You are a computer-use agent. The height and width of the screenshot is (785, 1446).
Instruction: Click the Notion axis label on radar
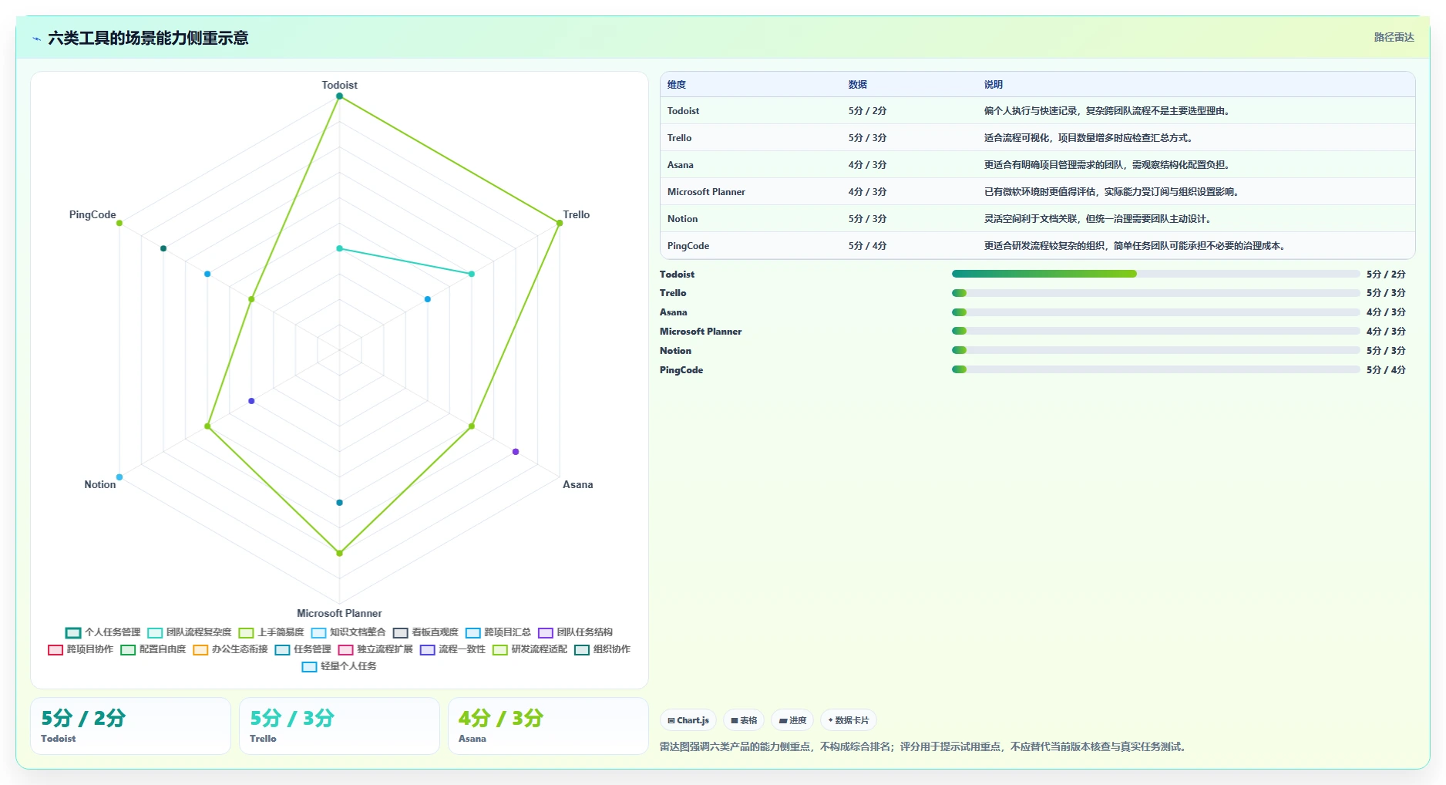(100, 485)
